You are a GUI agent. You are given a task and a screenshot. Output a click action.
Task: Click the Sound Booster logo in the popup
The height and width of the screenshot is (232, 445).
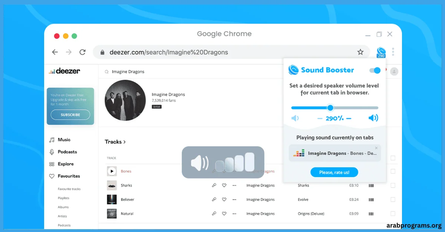tap(294, 70)
